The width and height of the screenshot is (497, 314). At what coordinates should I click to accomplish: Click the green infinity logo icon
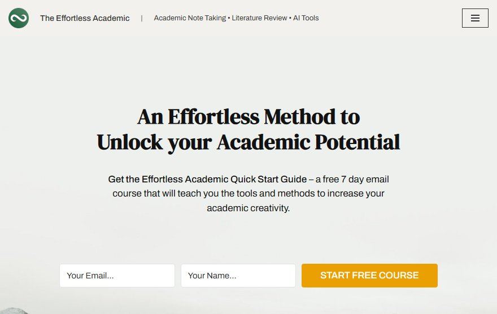tap(19, 18)
